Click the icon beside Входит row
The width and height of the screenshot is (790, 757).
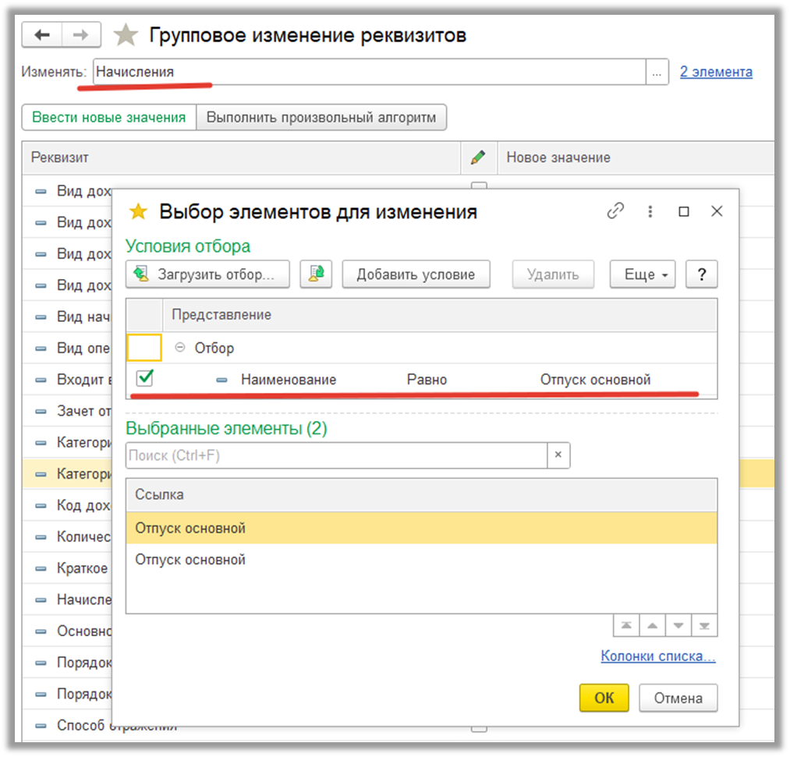(x=41, y=380)
